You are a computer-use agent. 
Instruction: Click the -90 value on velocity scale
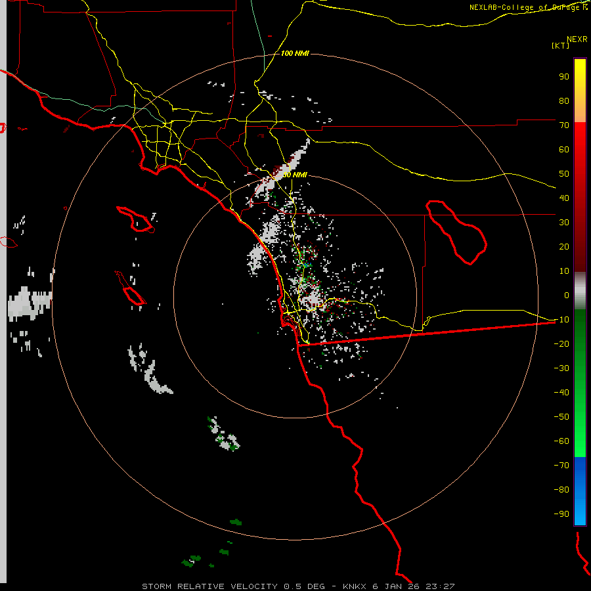coord(561,514)
